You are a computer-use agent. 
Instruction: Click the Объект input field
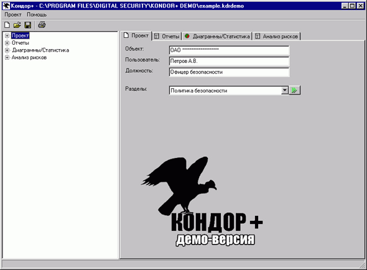(x=229, y=50)
